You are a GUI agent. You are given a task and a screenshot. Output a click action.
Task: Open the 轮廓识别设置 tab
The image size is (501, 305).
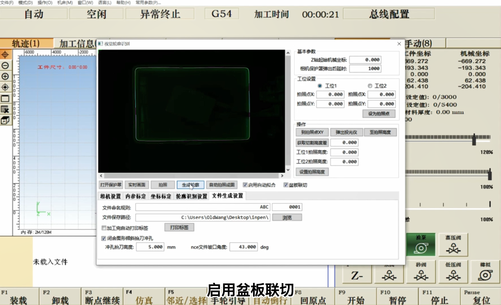point(191,196)
